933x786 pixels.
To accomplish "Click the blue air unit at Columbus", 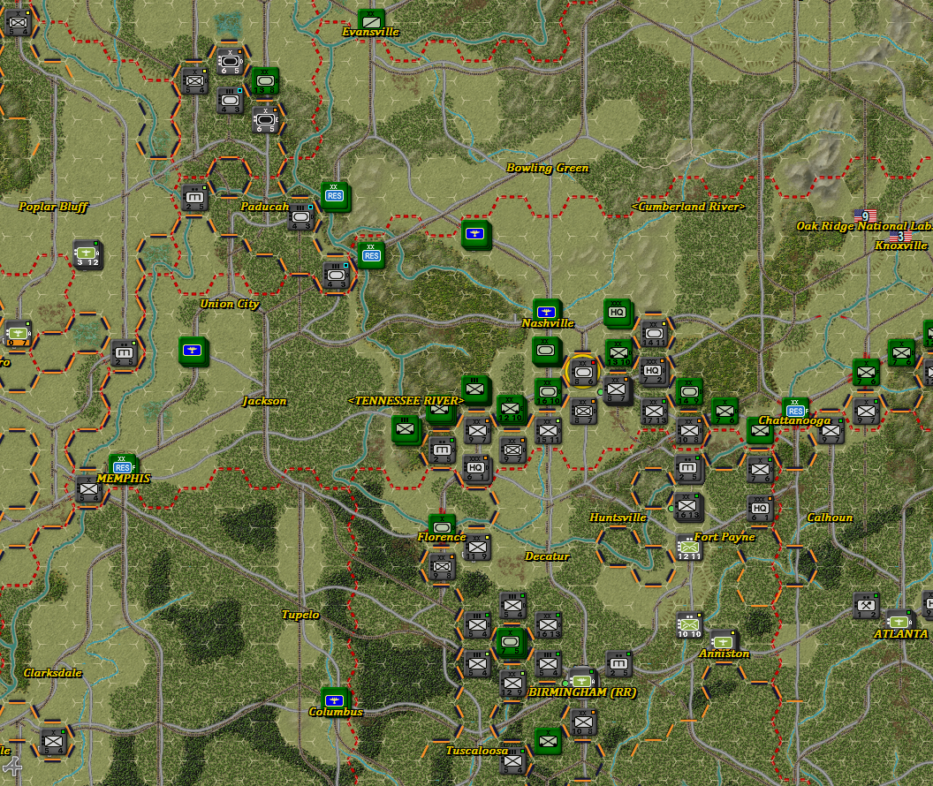I will click(x=333, y=699).
